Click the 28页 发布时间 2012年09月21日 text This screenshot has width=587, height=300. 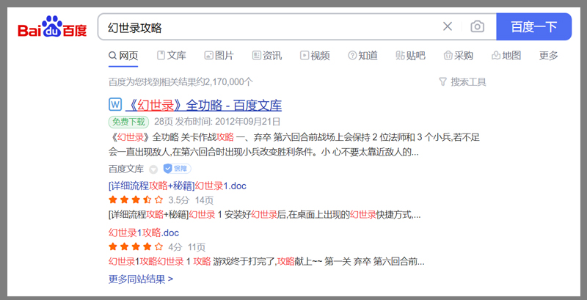click(x=217, y=122)
